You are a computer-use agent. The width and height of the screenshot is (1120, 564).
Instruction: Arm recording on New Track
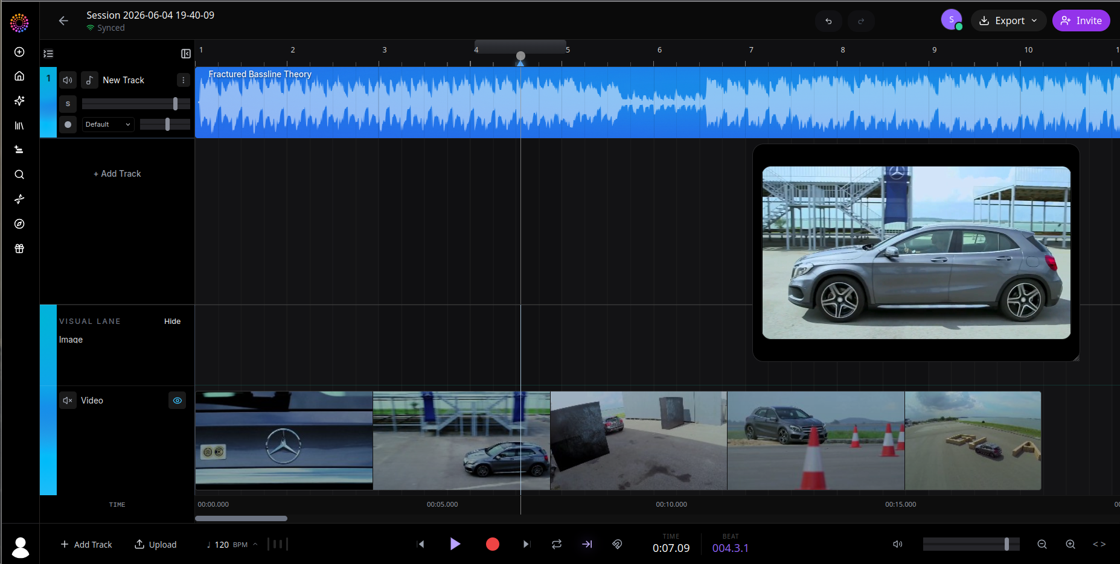coord(68,124)
